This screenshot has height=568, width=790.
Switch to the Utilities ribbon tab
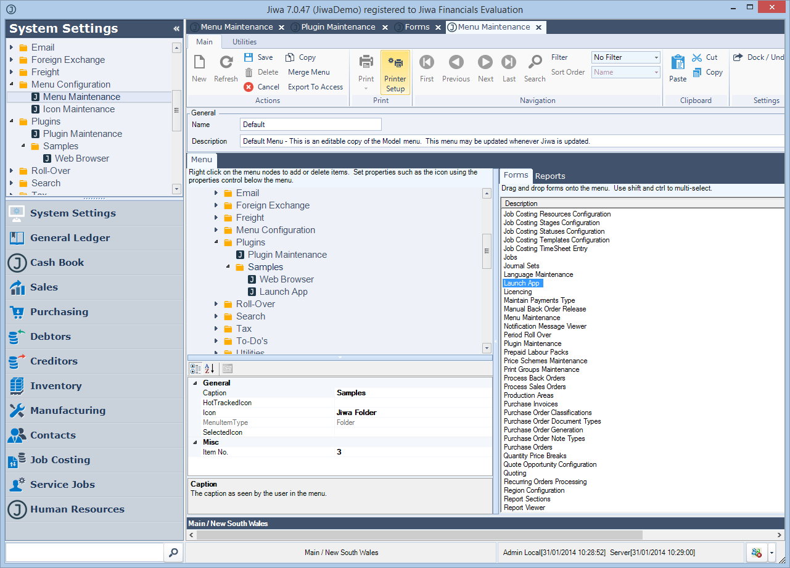pos(244,42)
